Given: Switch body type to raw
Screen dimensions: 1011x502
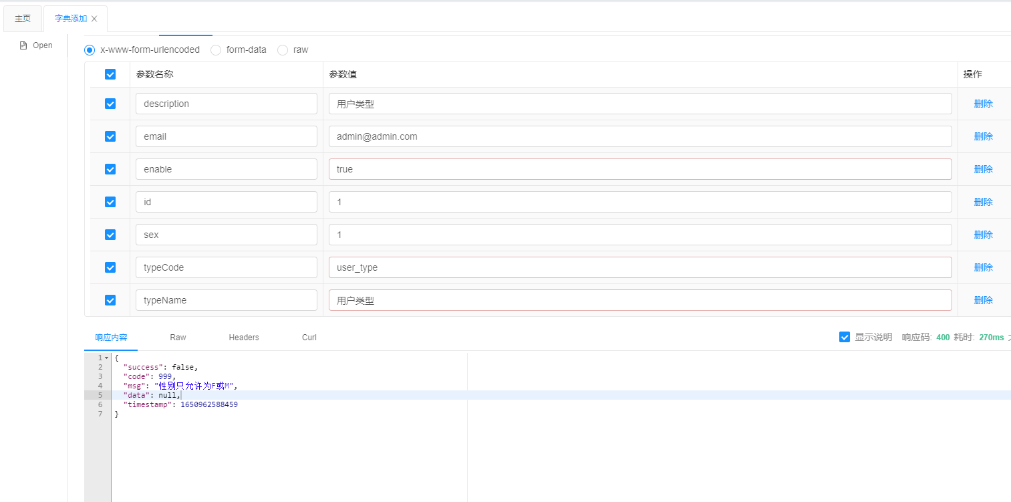Looking at the screenshot, I should coord(283,50).
